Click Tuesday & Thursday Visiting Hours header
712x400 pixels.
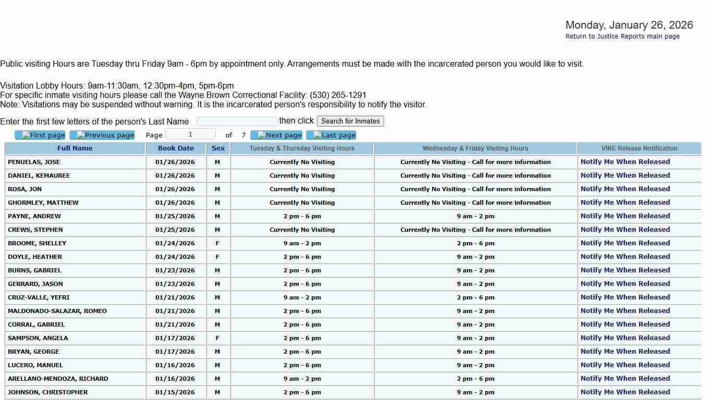pyautogui.click(x=302, y=148)
